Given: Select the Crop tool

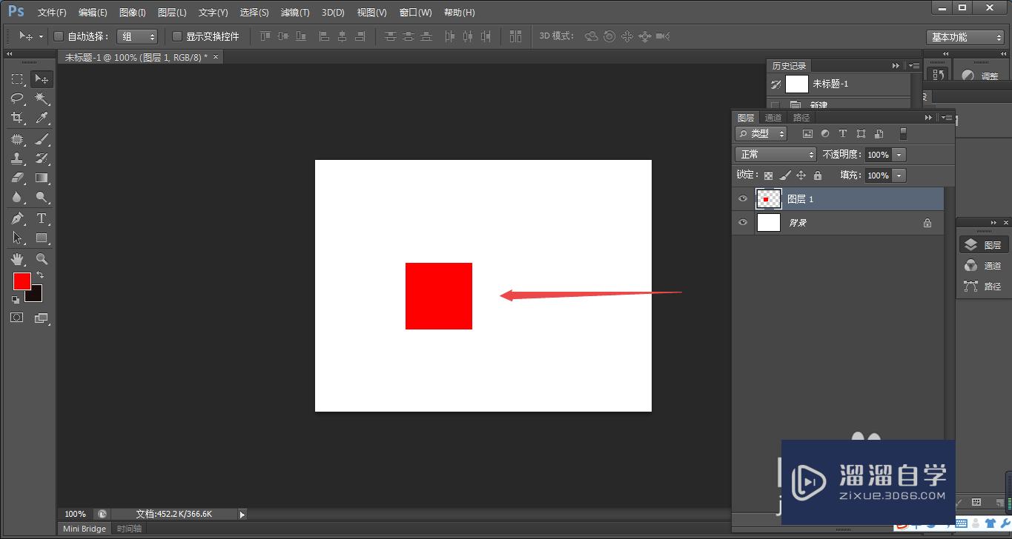Looking at the screenshot, I should pyautogui.click(x=17, y=118).
